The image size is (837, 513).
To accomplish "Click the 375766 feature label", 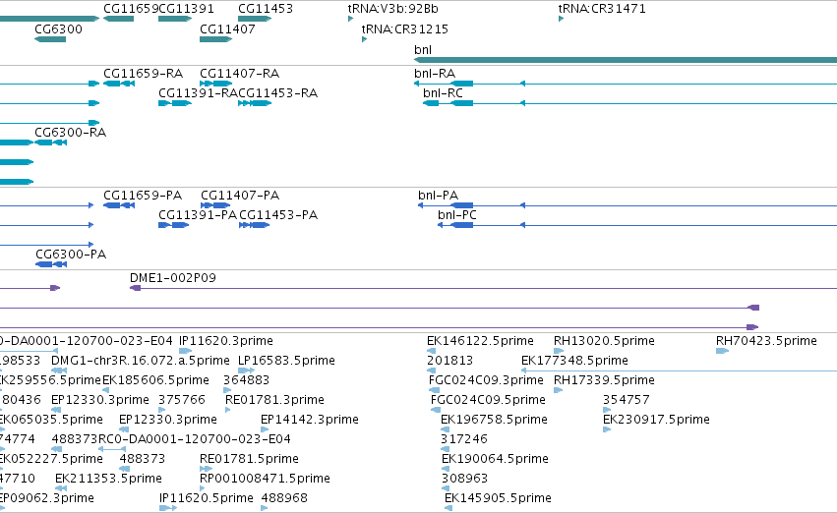I will 182,400.
